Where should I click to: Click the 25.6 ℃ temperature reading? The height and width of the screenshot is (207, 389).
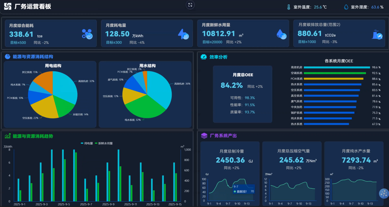coord(320,7)
